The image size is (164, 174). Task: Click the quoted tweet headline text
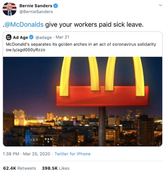[81, 44]
